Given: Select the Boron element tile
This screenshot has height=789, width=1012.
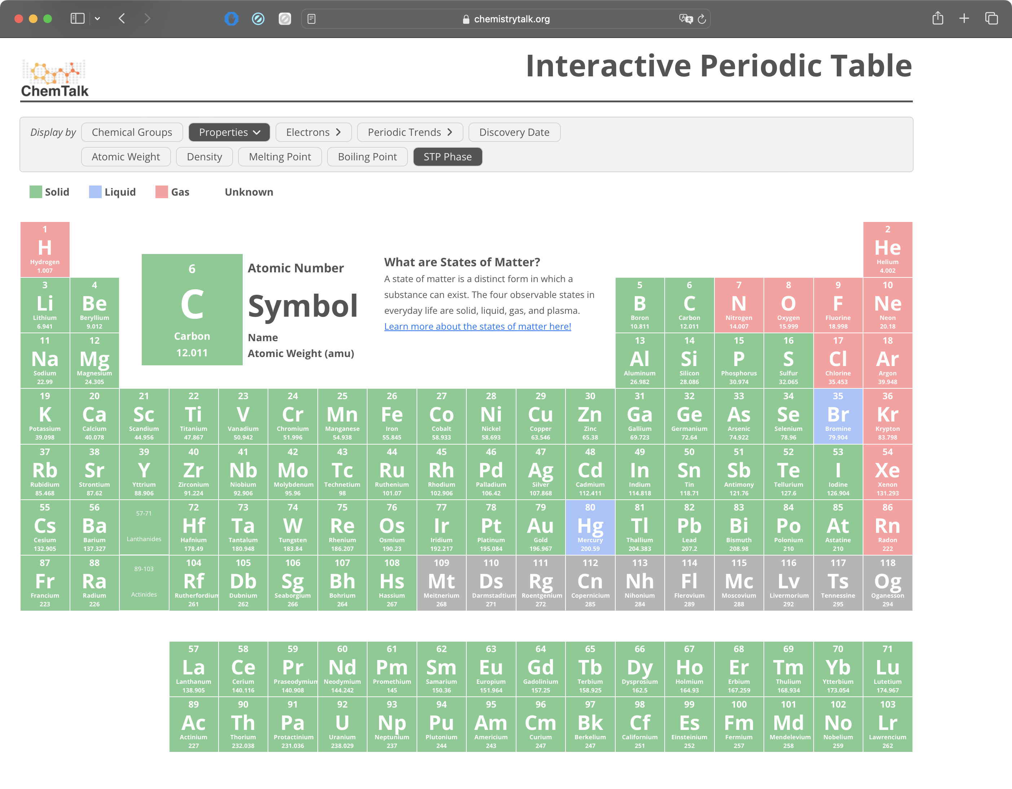Looking at the screenshot, I should (639, 306).
